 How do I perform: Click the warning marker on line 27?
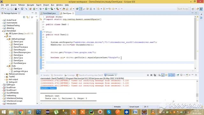(41, 57)
